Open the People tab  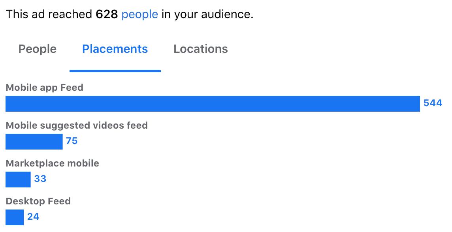click(38, 49)
